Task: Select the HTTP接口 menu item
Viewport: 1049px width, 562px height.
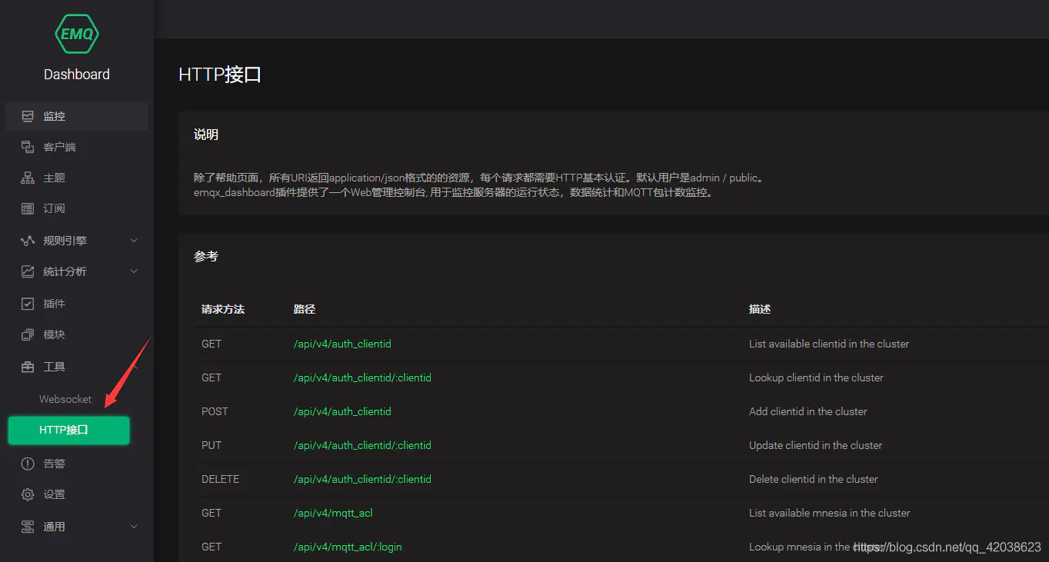Action: pyautogui.click(x=68, y=430)
